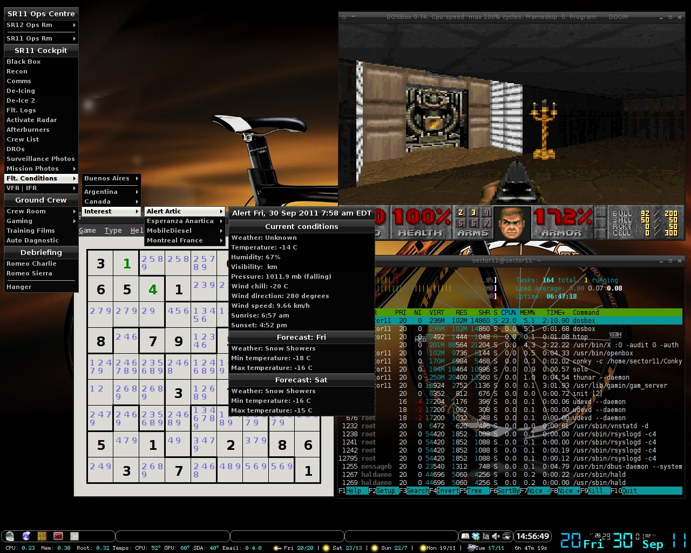Viewport: 691px width, 553px height.
Task: Choose De-Icing menu entry
Action: click(x=41, y=91)
